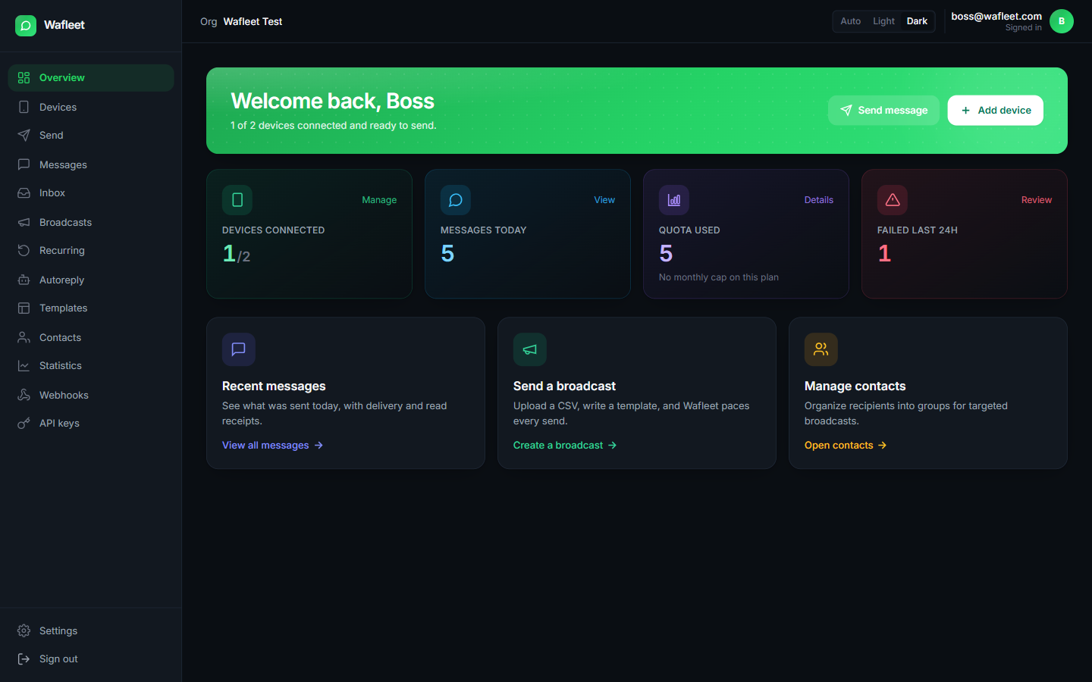Click the Autoreply robot icon in sidebar

tap(24, 280)
